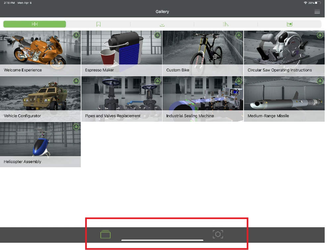Switch to the HH tab in the filter bar
Screen dimensions: 331x250
tap(34, 24)
